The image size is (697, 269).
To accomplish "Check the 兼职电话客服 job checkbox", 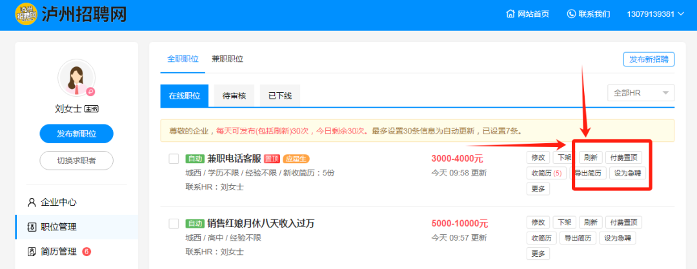I will (174, 159).
